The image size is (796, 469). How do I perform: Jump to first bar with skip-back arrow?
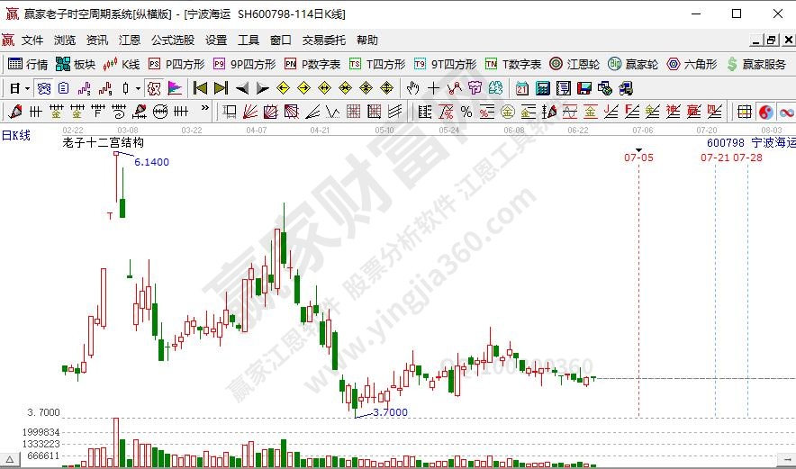coord(200,88)
